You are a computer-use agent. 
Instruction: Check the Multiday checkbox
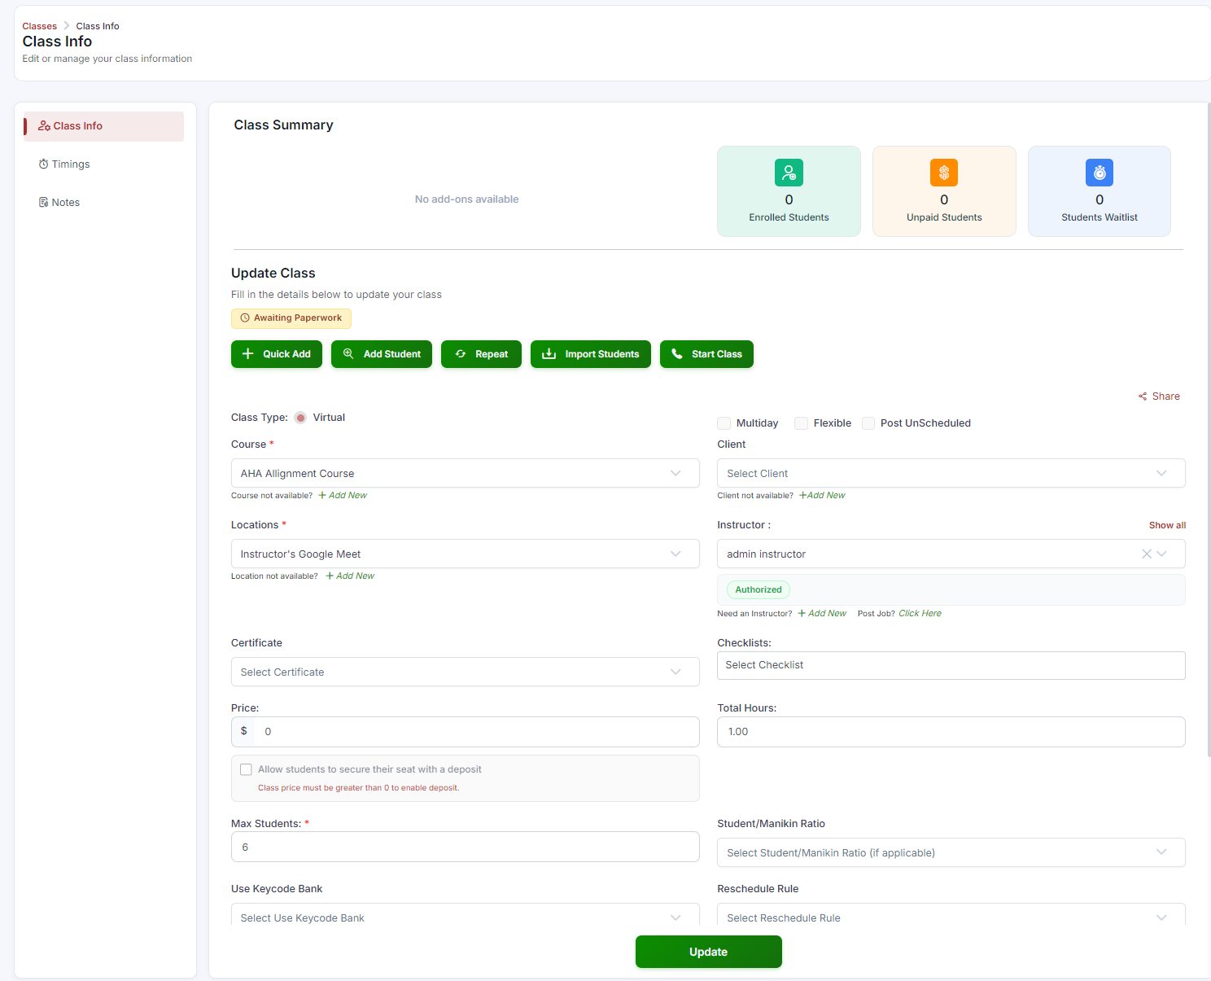point(724,423)
